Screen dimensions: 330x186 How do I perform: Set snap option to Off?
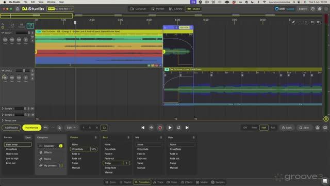tap(245, 128)
